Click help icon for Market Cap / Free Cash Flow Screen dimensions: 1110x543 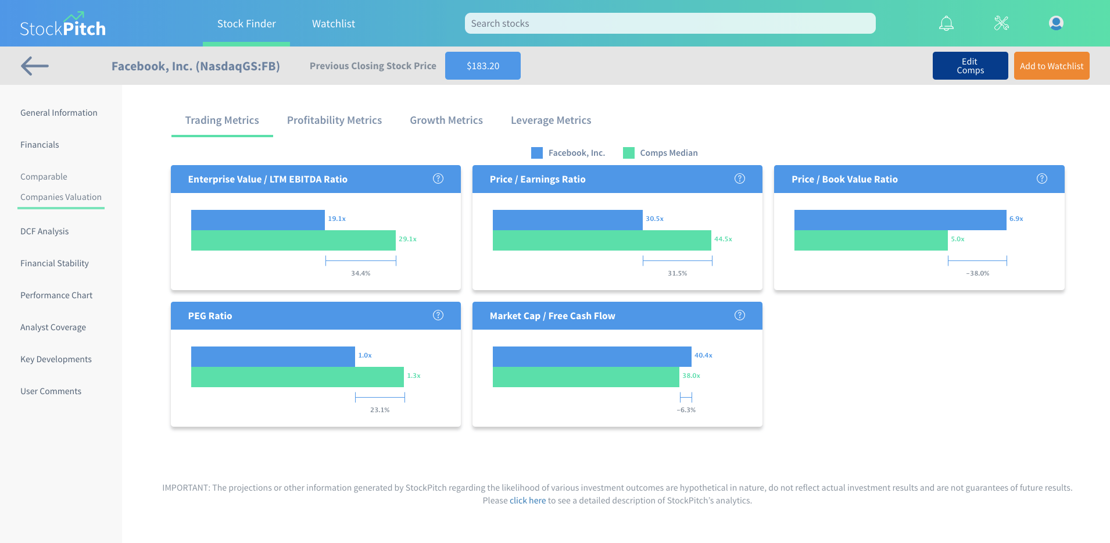coord(740,315)
